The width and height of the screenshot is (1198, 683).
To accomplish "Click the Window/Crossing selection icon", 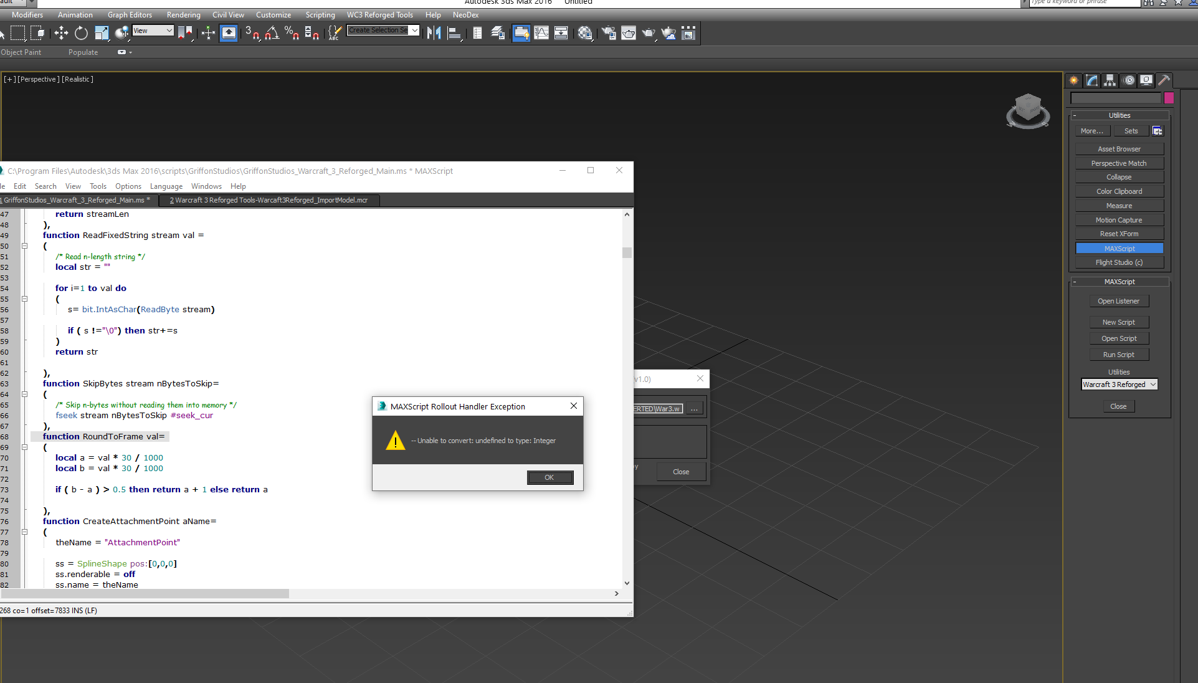I will coord(38,33).
